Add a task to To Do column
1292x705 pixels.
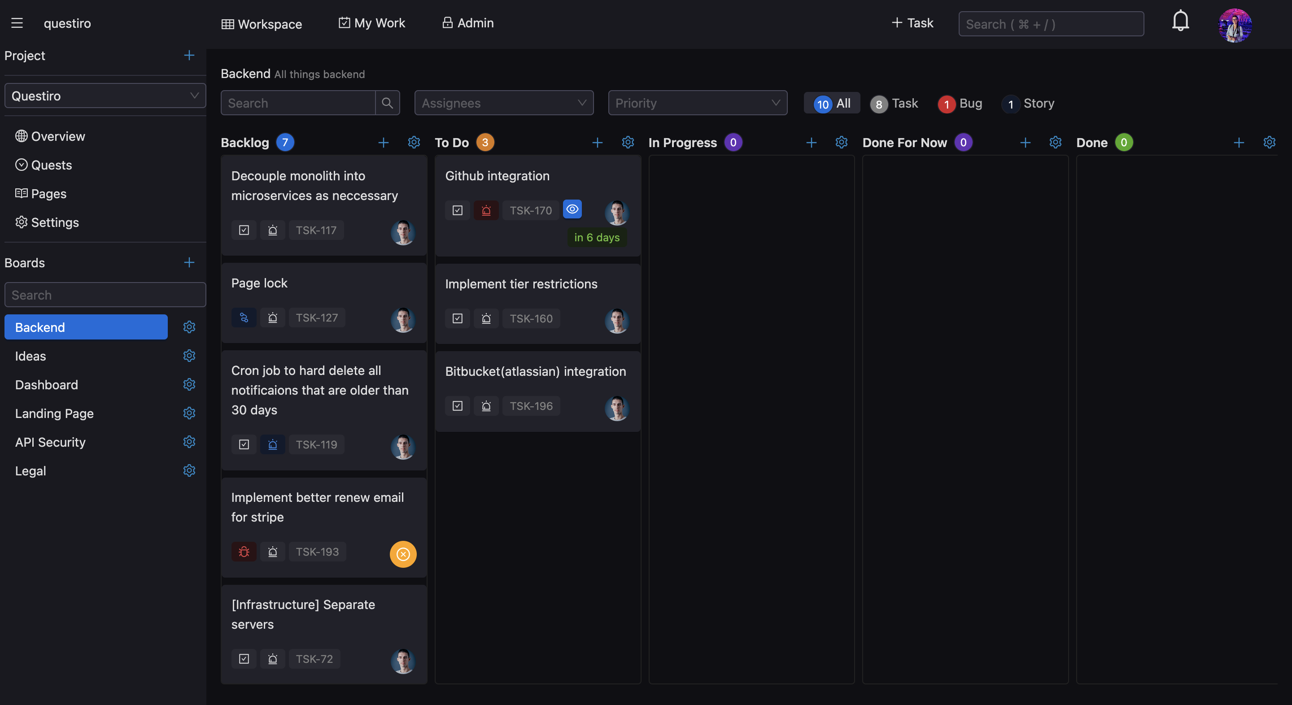click(598, 143)
